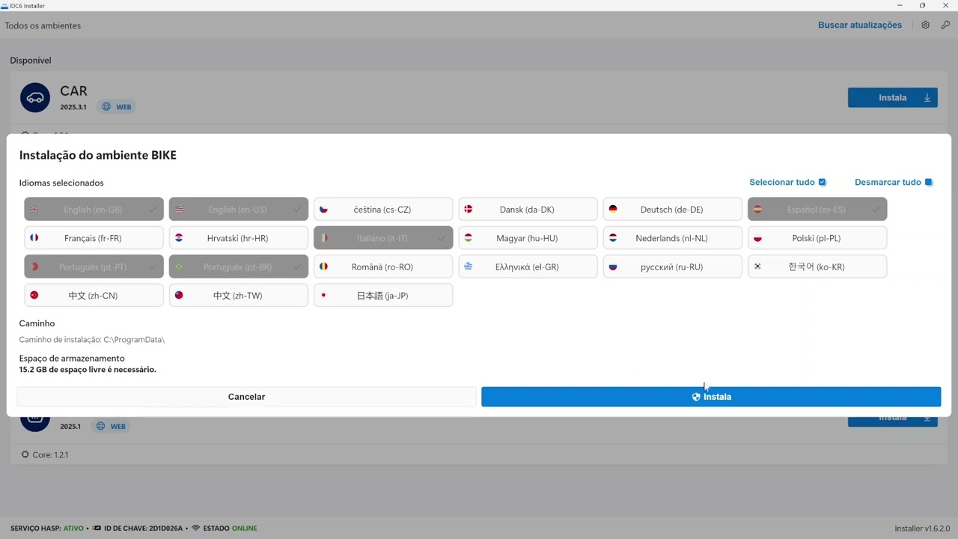This screenshot has height=539, width=958.
Task: Select Hrvatski (hr-HR) language
Action: point(239,238)
